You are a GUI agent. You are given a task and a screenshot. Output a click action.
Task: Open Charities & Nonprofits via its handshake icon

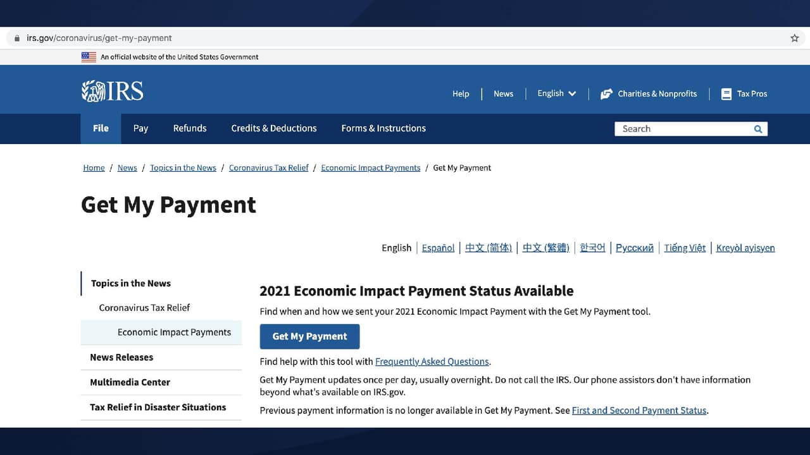tap(606, 94)
